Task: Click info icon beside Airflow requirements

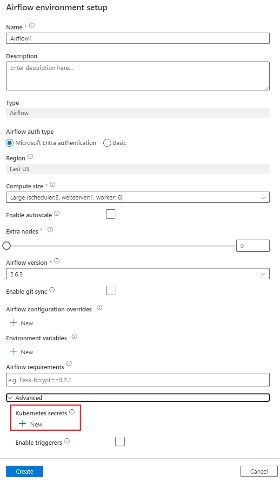Action: click(x=69, y=363)
